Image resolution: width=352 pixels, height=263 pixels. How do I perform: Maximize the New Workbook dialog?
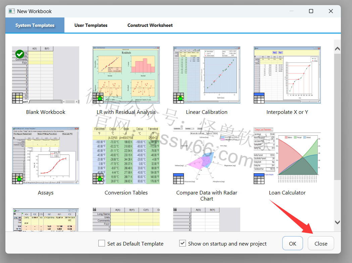point(311,11)
